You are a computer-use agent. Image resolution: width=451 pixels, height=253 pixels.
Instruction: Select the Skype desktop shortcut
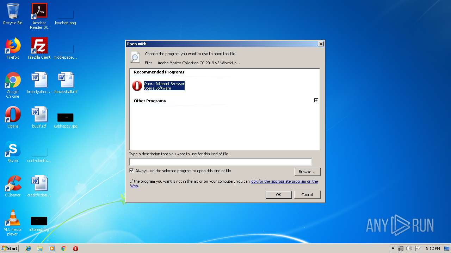pos(13,152)
